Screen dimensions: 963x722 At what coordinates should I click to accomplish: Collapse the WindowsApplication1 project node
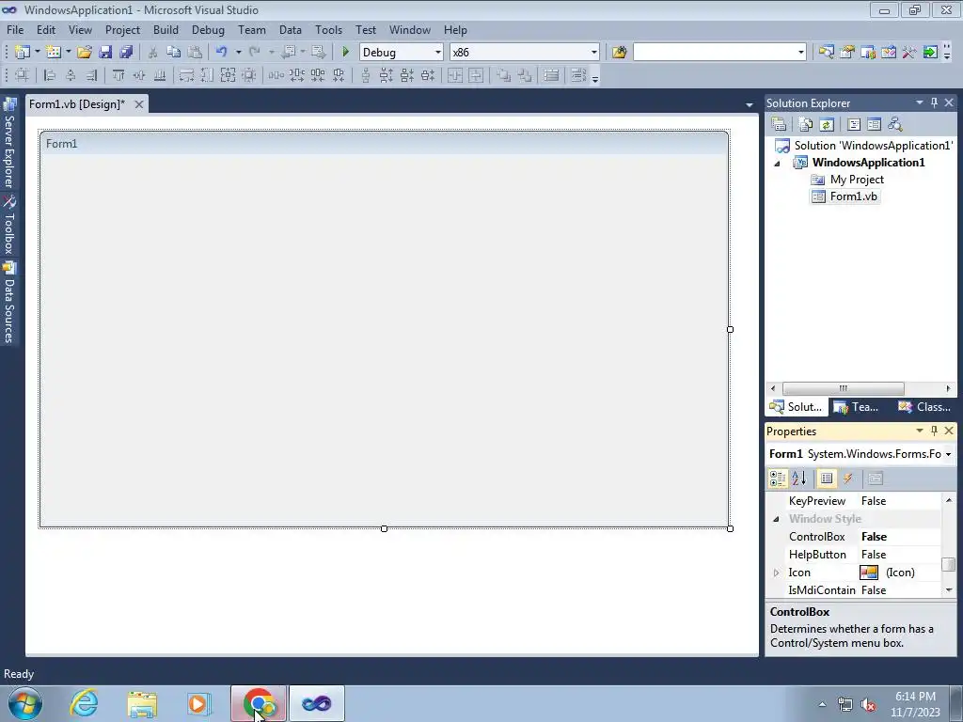tap(777, 164)
